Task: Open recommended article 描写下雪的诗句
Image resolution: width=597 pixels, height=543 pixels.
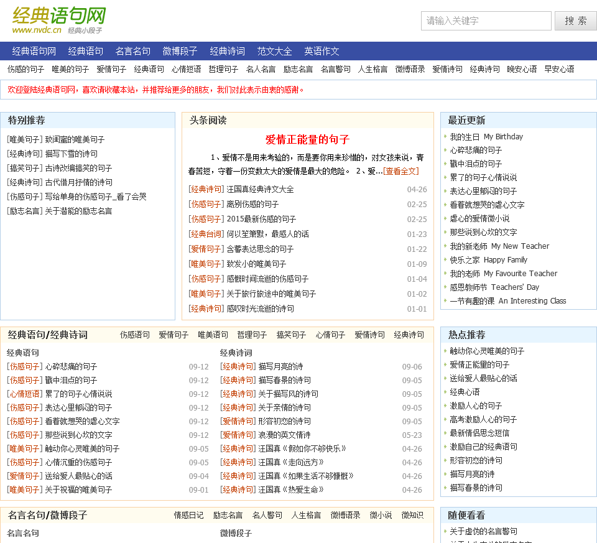Action: [71, 154]
